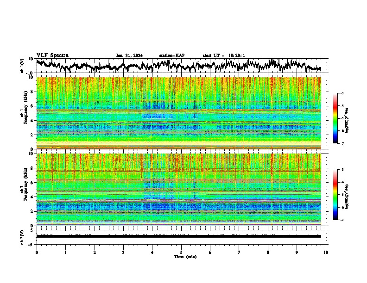Click the '-7' label on ch.2 color bar
This screenshot has width=367, height=283.
[342, 220]
